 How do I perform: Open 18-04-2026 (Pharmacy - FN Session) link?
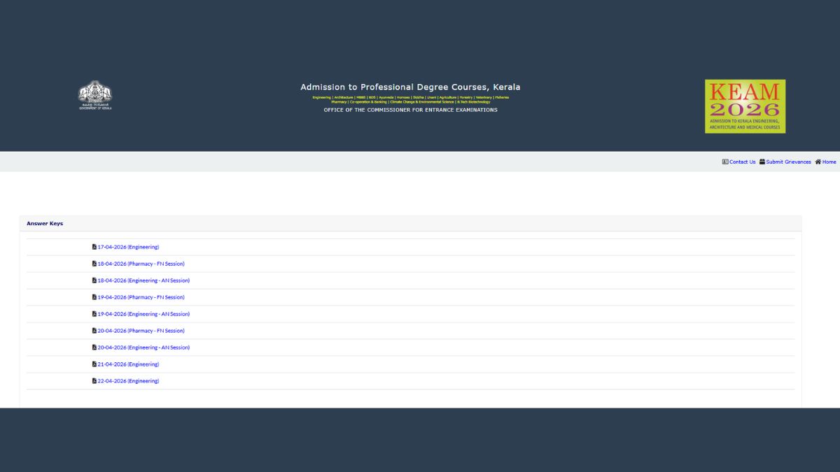[x=141, y=264]
